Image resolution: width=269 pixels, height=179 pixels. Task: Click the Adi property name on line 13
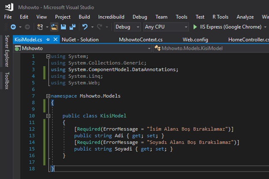tap(119, 136)
